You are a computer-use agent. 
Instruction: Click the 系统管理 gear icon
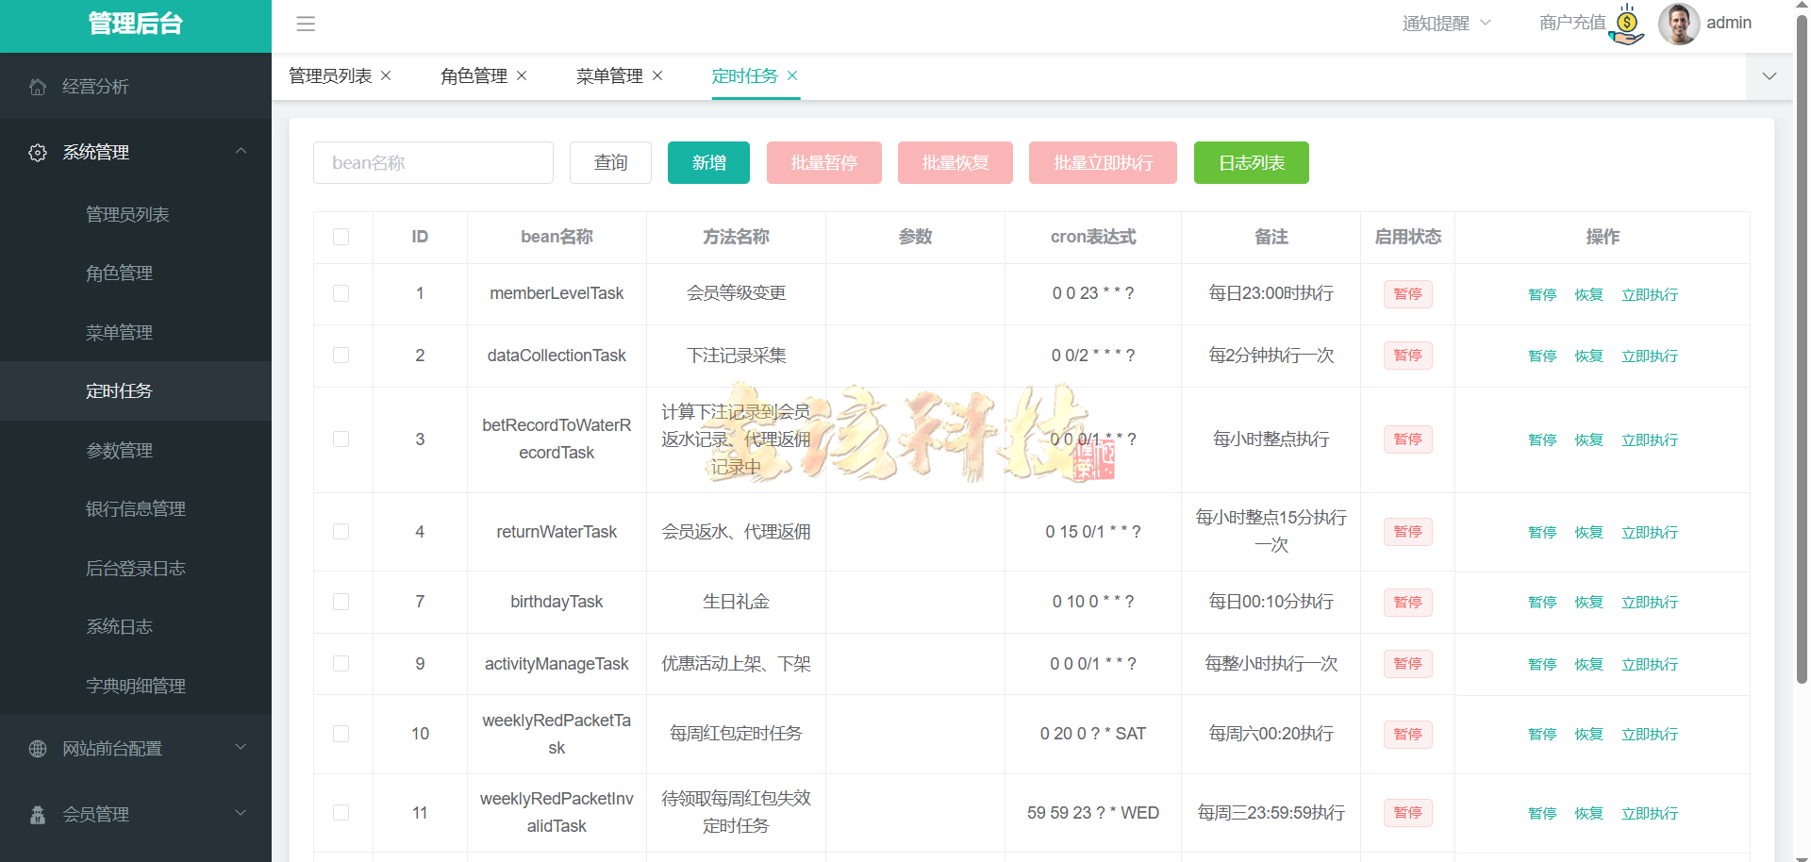[38, 152]
